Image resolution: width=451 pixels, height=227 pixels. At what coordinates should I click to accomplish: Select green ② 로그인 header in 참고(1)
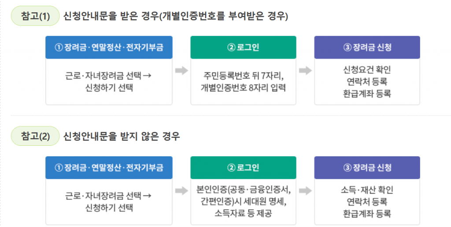[243, 47]
